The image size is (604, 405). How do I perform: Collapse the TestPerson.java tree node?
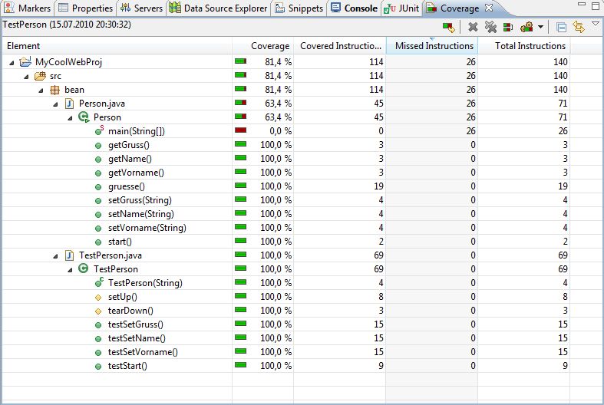click(54, 255)
